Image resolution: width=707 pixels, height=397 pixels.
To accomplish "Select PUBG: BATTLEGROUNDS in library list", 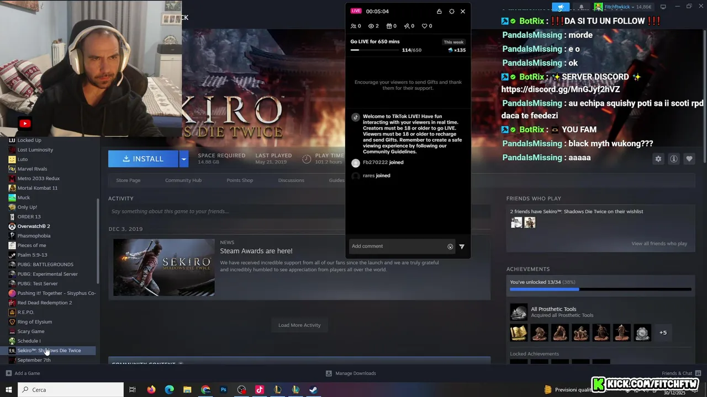I will (45, 265).
